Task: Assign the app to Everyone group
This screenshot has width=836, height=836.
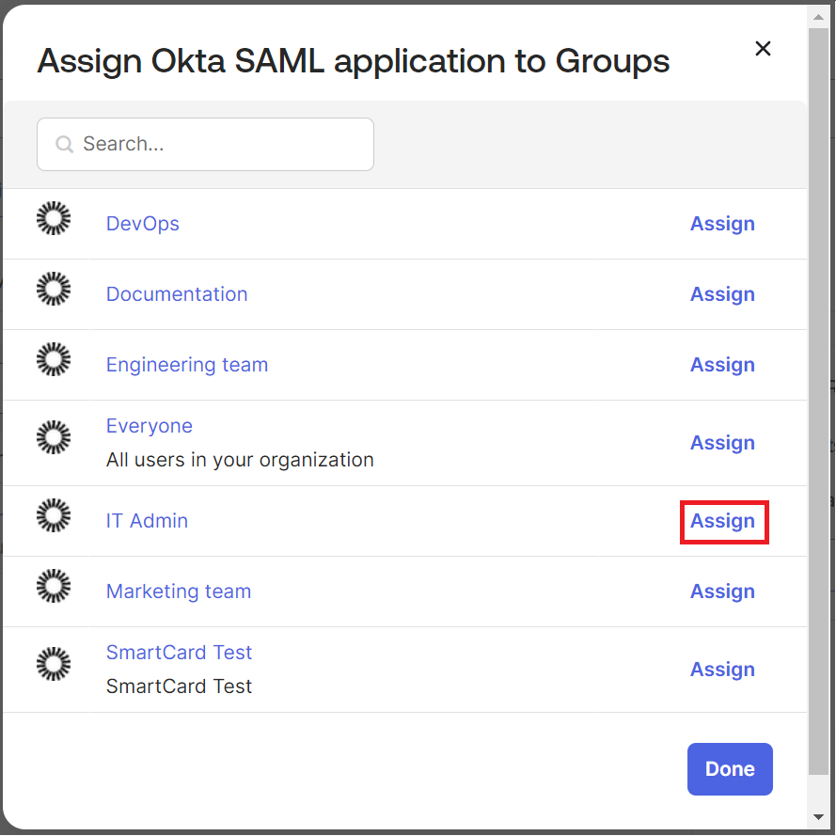Action: [x=722, y=443]
